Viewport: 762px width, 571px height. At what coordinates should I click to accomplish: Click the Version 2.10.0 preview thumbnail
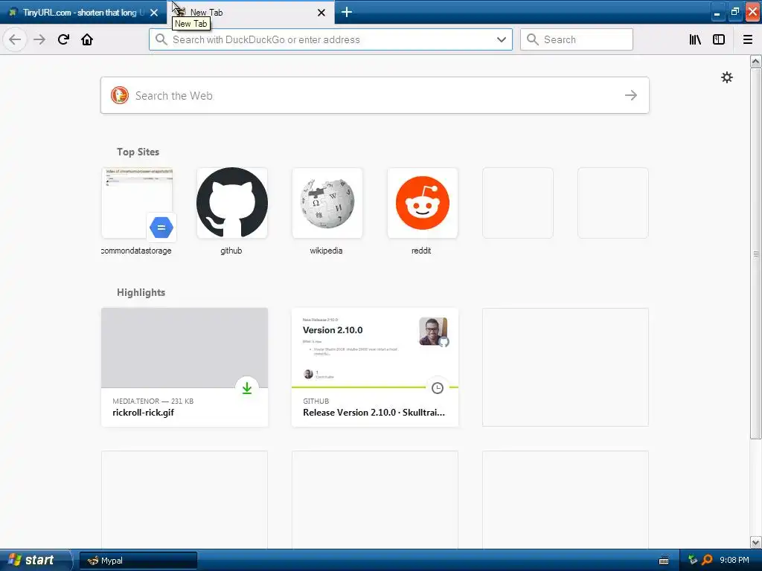375,348
